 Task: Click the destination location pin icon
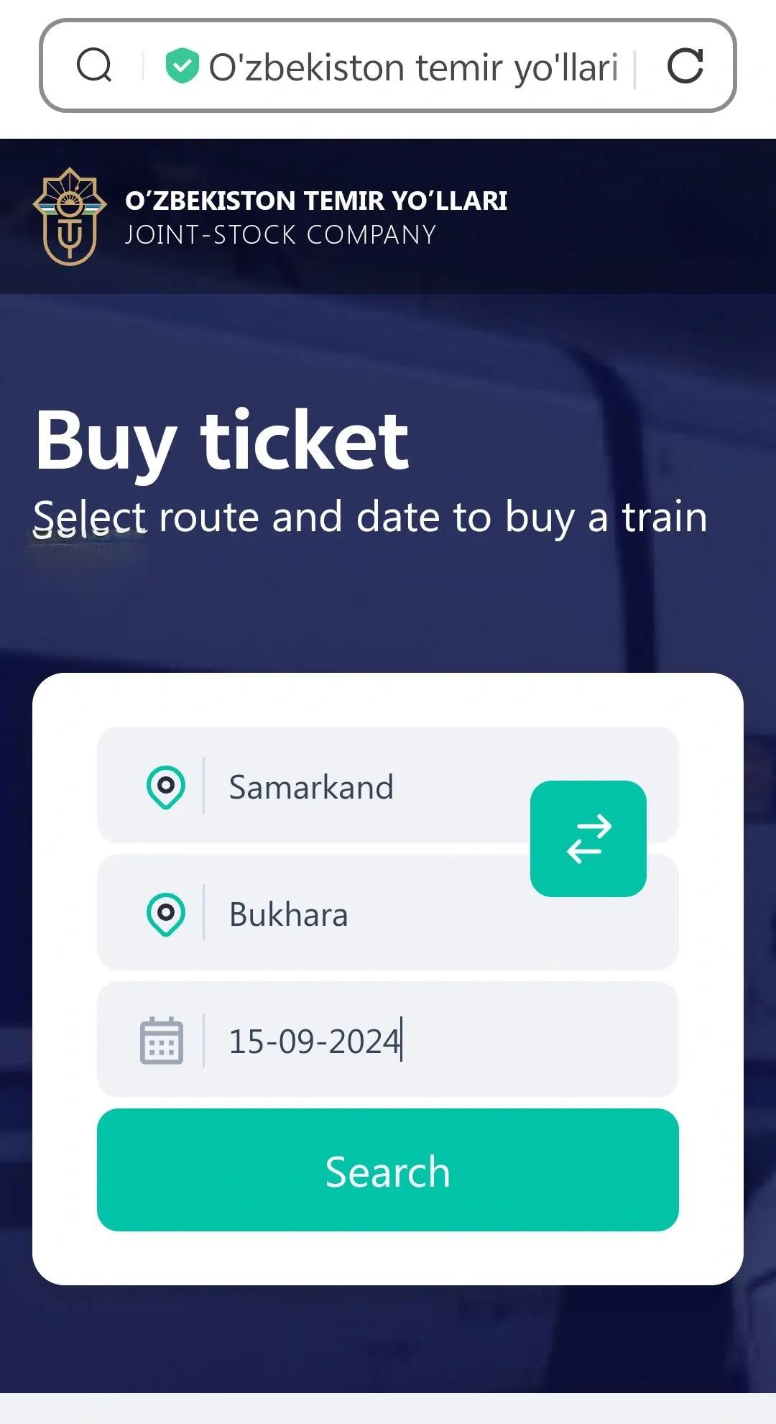tap(166, 914)
